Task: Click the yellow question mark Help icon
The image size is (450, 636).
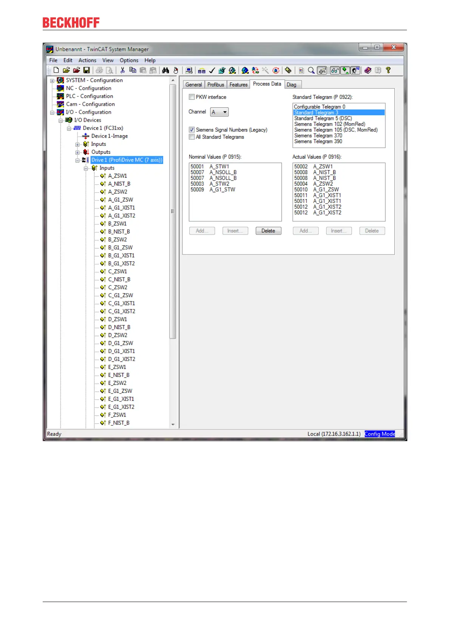Action: pyautogui.click(x=388, y=70)
